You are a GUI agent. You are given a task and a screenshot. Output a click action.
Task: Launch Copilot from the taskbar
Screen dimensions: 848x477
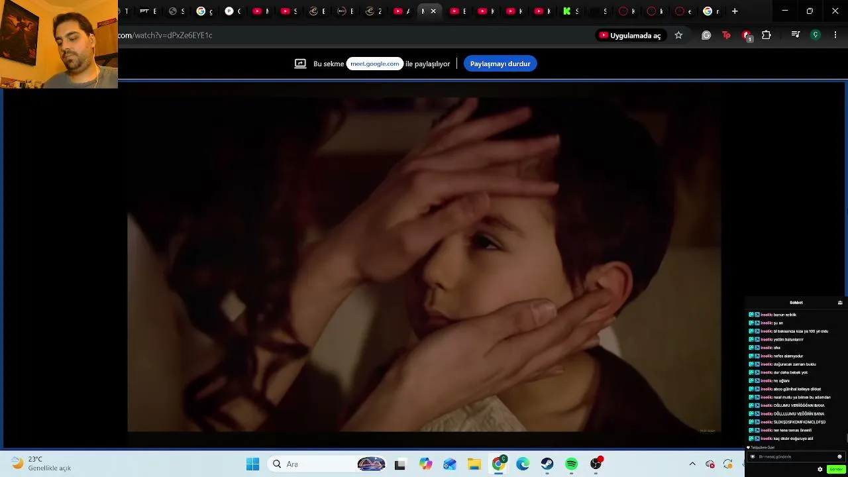(425, 464)
